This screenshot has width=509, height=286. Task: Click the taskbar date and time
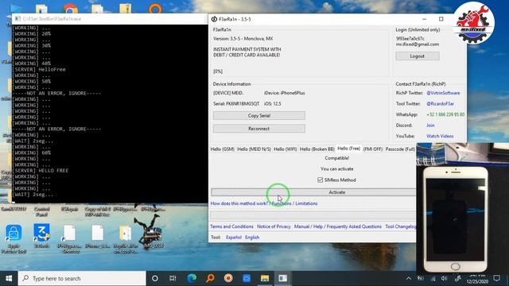tap(477, 278)
